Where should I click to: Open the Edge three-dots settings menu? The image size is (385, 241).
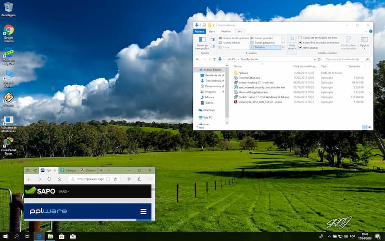[x=150, y=179]
